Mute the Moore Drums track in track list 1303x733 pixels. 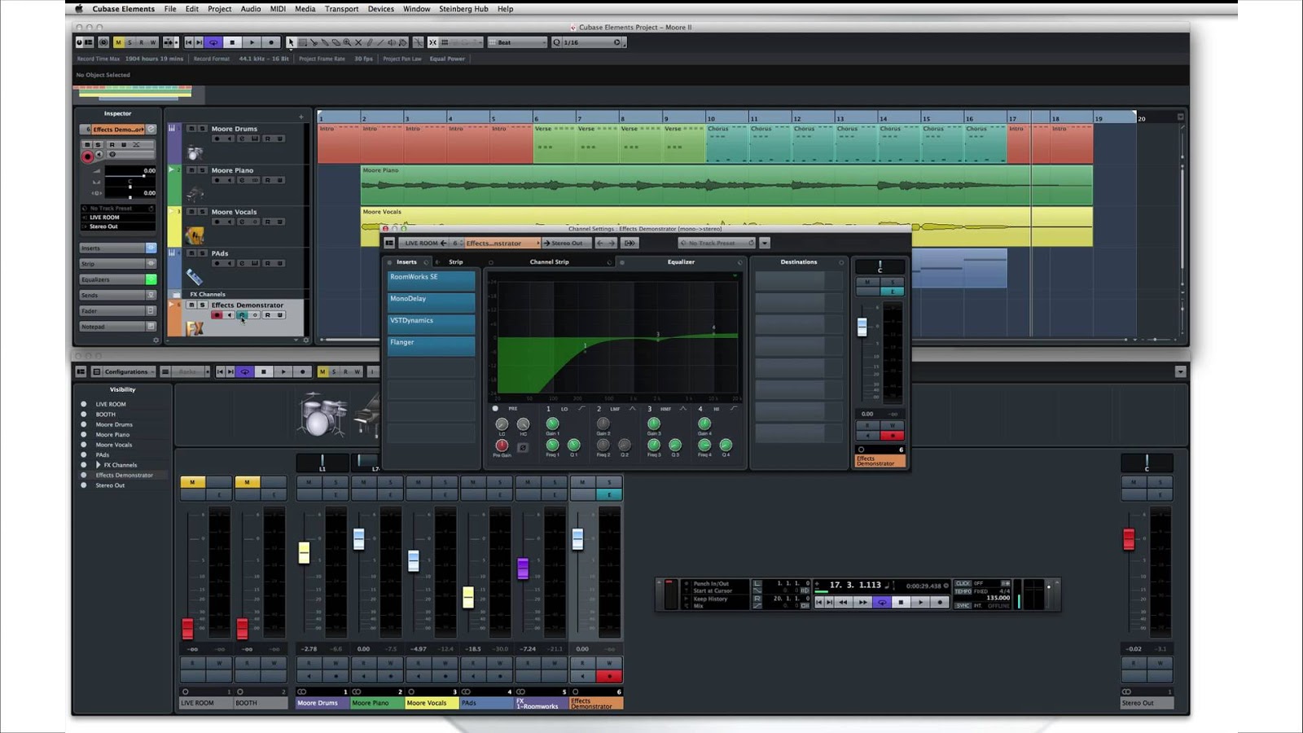(x=191, y=129)
